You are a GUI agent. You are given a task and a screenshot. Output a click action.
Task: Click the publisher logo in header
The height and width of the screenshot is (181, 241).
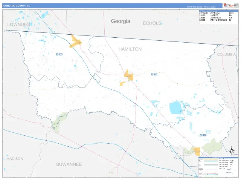(x=228, y=6)
